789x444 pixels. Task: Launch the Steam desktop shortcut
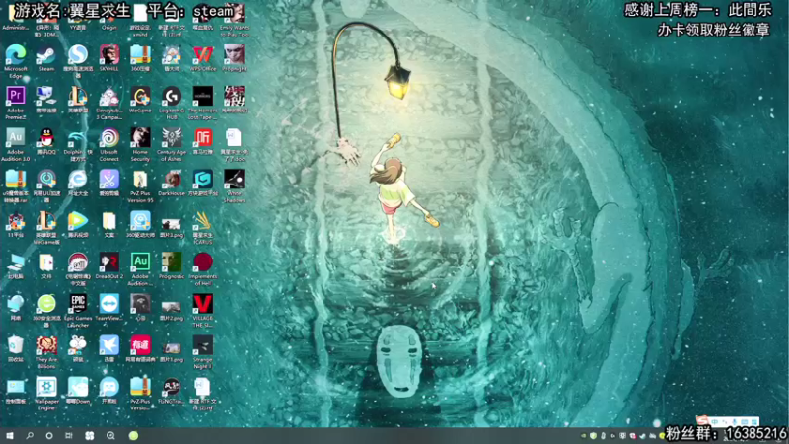coord(46,54)
